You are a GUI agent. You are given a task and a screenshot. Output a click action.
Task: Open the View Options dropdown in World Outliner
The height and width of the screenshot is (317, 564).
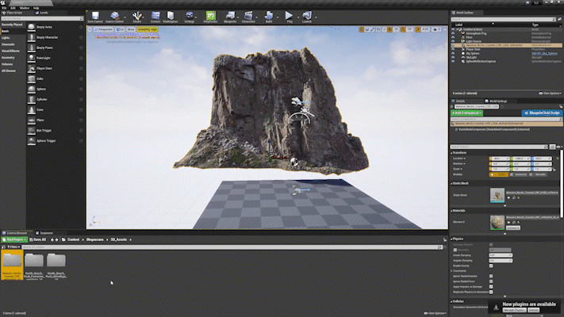(551, 94)
